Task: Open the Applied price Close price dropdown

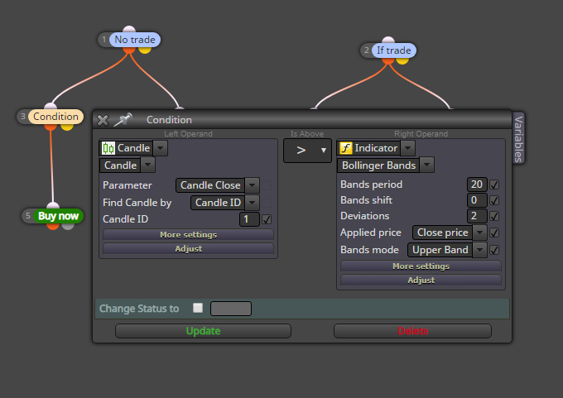Action: coord(479,233)
